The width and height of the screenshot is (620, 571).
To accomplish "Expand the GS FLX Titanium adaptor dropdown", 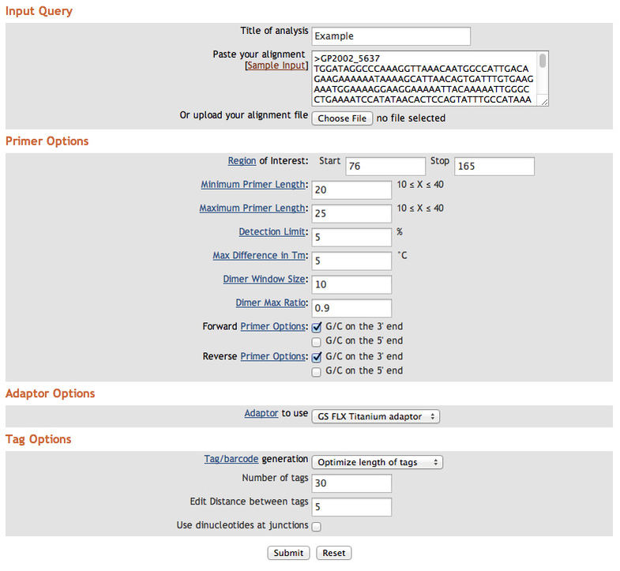I will coord(375,416).
